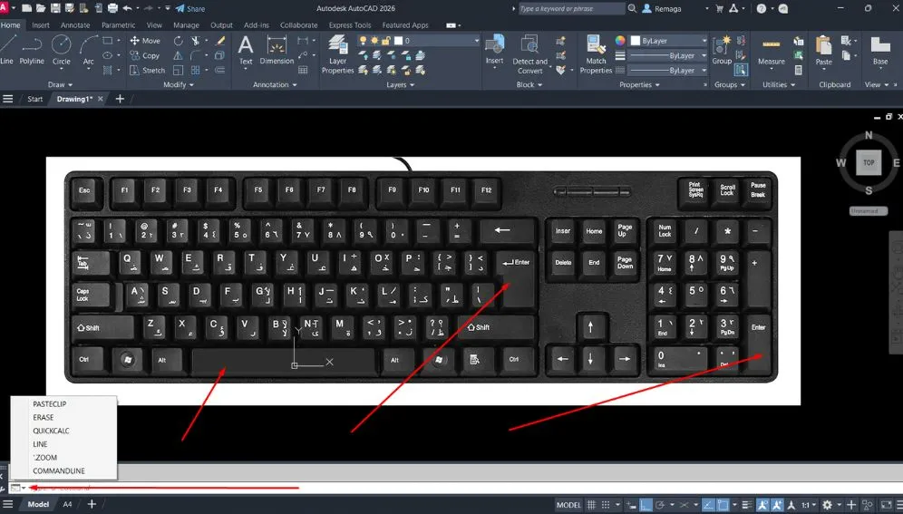This screenshot has height=514, width=903.
Task: Toggle 2D object snap in status bar
Action: pyautogui.click(x=723, y=505)
